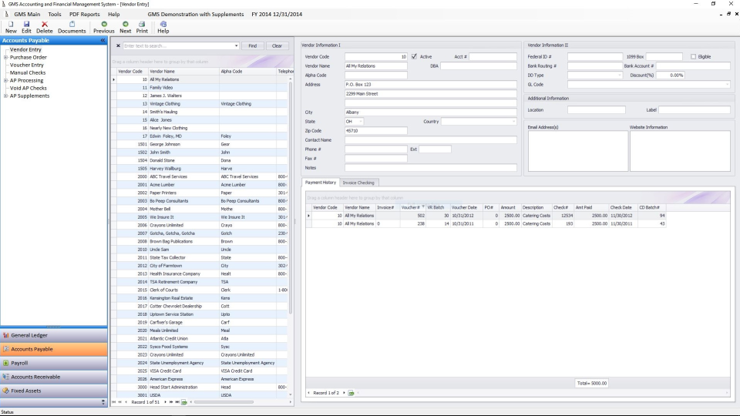
Task: Expand the Purchase Order tree node
Action: (5, 58)
